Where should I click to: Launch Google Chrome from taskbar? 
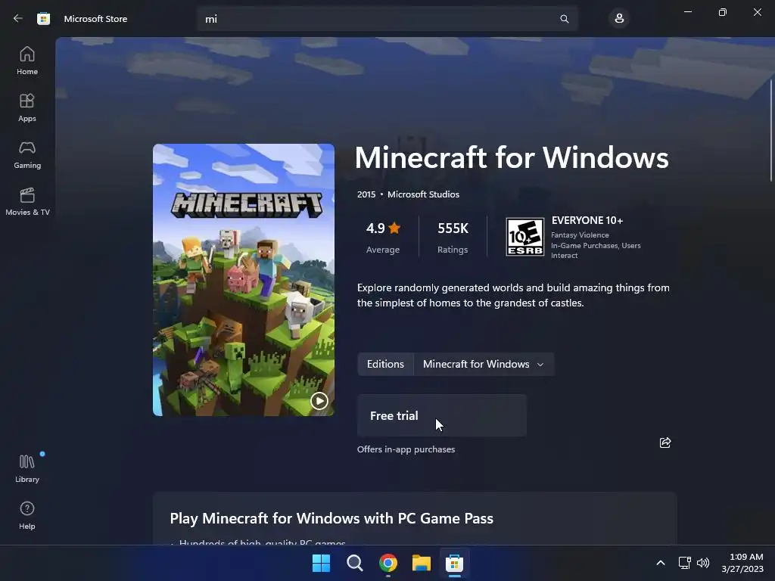tap(388, 563)
